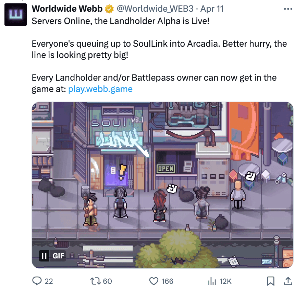Click the tweet text about Landholder Alpha
The width and height of the screenshot is (307, 291).
tap(120, 21)
